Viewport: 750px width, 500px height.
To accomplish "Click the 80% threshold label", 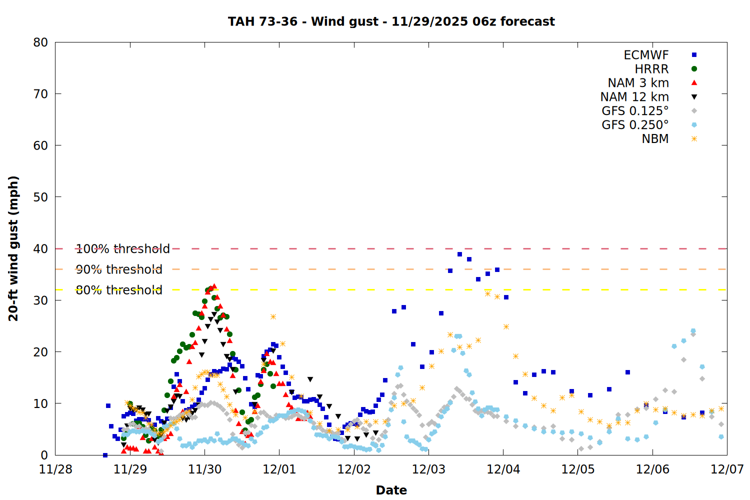I will (119, 290).
